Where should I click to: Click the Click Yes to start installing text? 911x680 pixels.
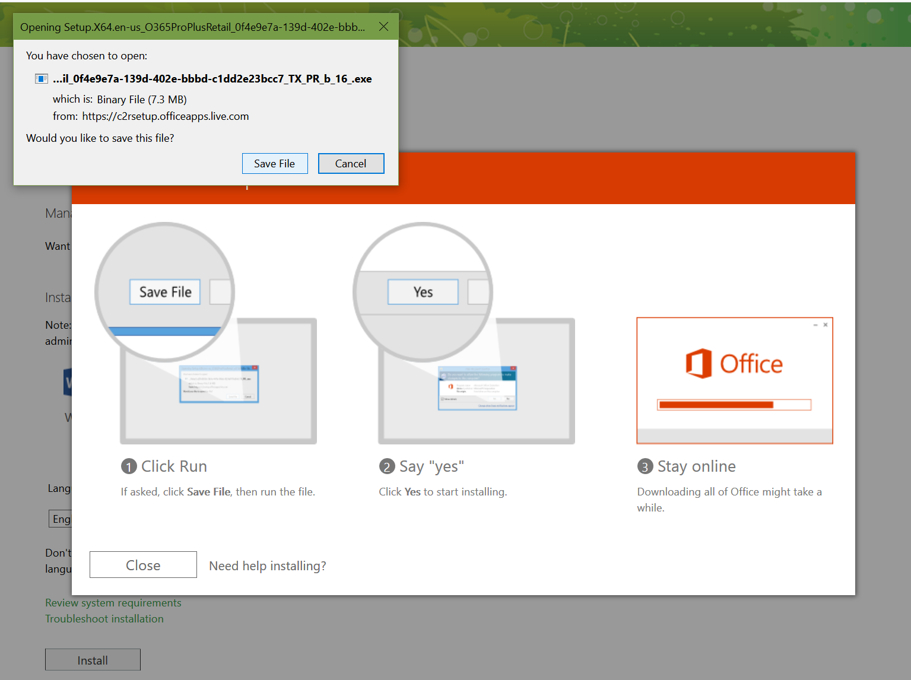443,492
